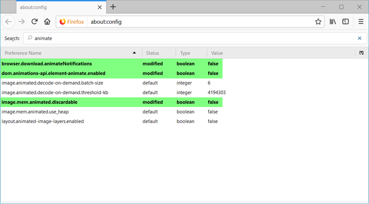Minimize the Firefox window
Viewport: 369px width, 204px height.
(323, 7)
